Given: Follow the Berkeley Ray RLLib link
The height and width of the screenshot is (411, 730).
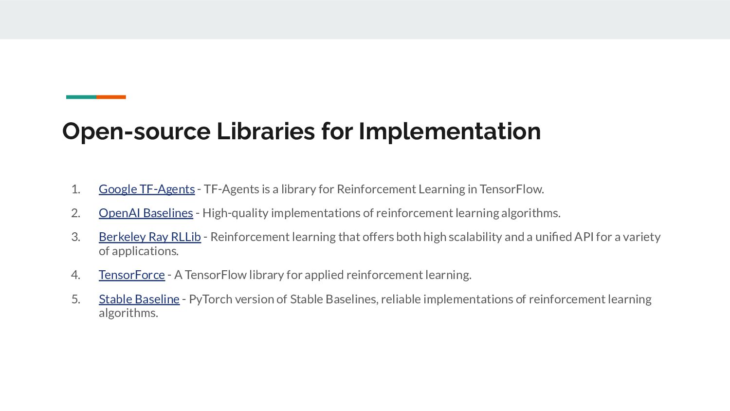Looking at the screenshot, I should pos(150,237).
